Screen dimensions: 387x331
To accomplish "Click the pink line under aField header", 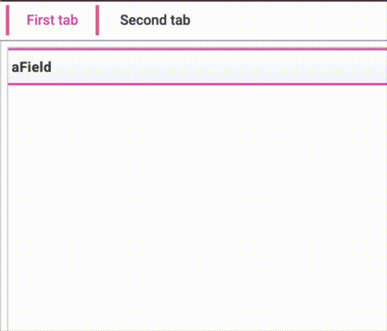I will (x=175, y=84).
